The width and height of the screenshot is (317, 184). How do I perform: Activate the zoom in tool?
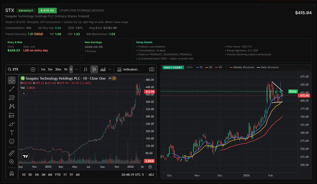[x=12, y=162]
